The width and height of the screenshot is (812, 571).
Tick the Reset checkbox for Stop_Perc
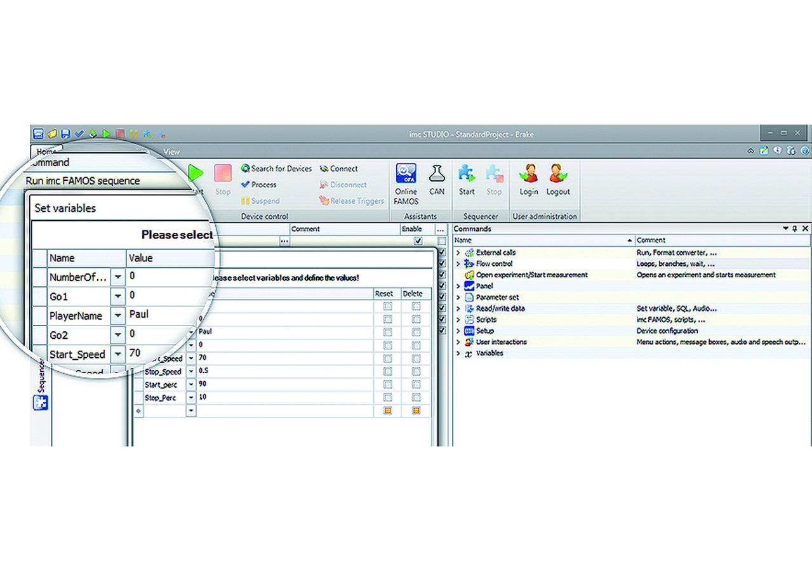pos(387,397)
